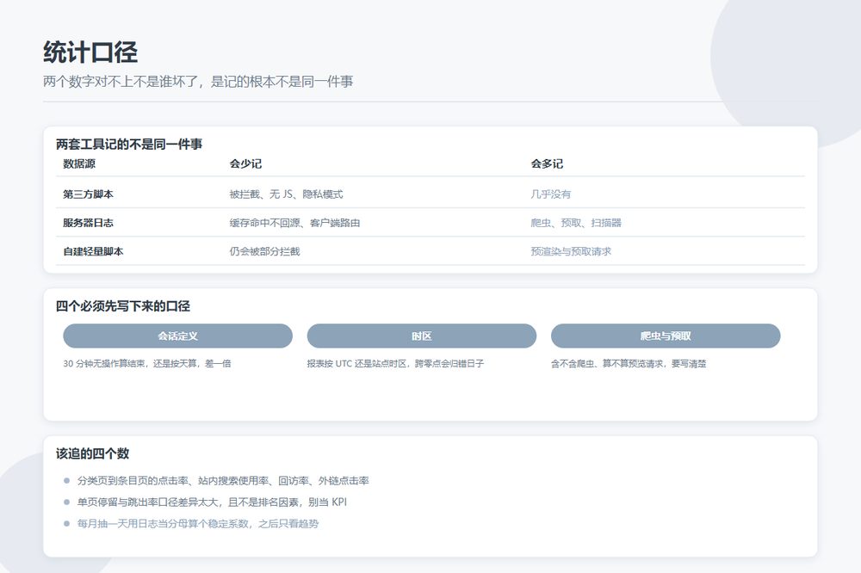Click the bullet starting with 单页停留与跳出率
Image resolution: width=861 pixels, height=573 pixels.
click(x=212, y=502)
